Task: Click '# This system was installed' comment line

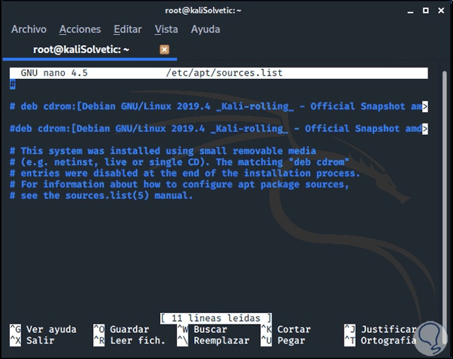Action: (163, 151)
